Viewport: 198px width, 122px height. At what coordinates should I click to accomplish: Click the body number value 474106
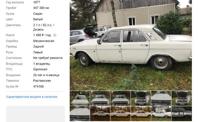click(x=38, y=87)
